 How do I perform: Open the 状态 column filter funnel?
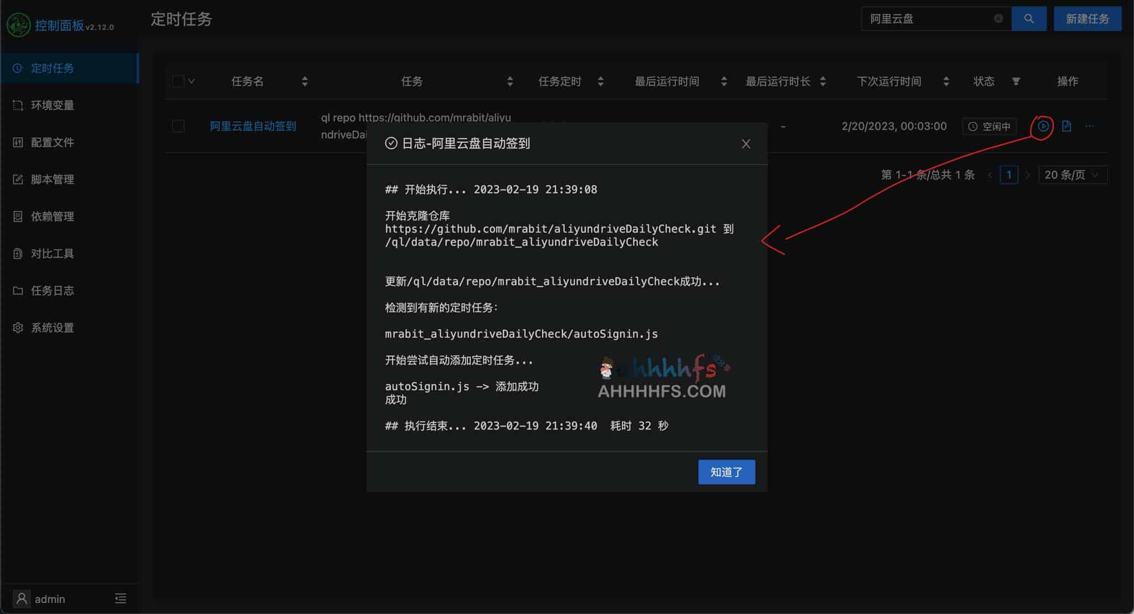tap(1017, 81)
